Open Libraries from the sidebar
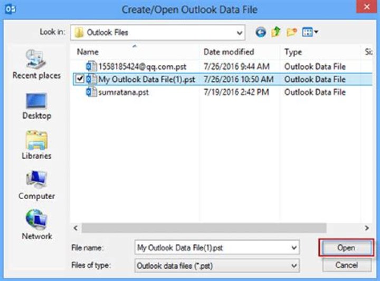 point(36,146)
